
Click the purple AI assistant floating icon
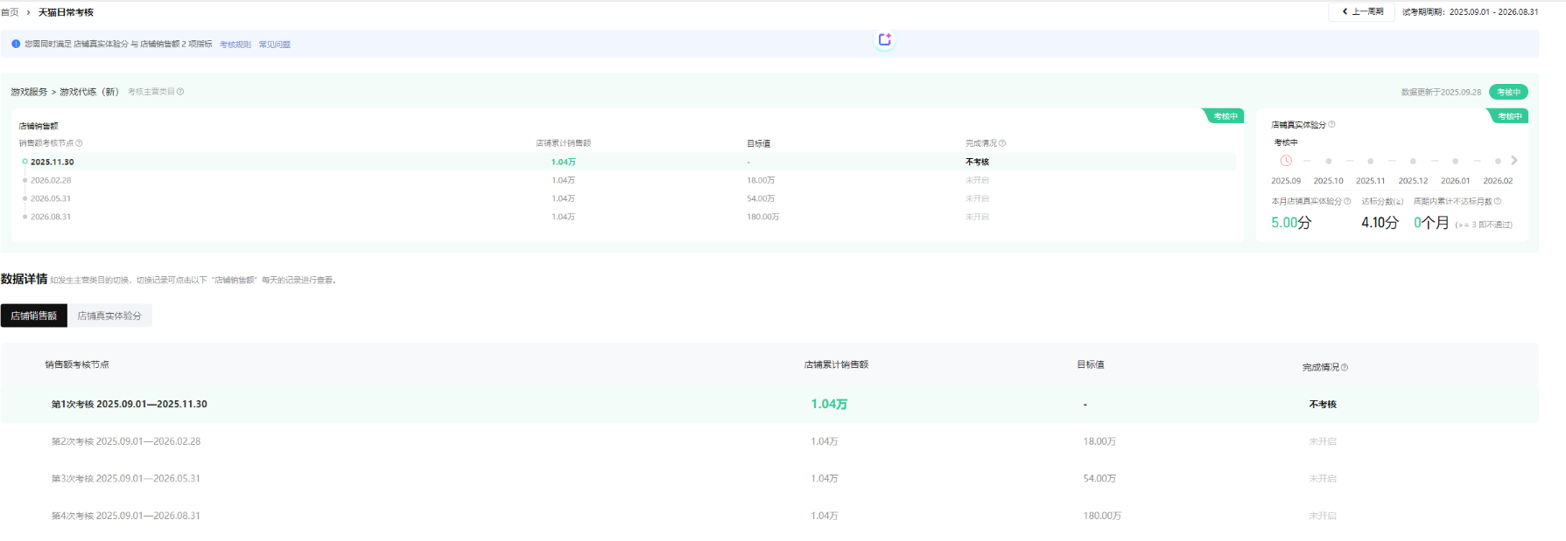(x=884, y=39)
